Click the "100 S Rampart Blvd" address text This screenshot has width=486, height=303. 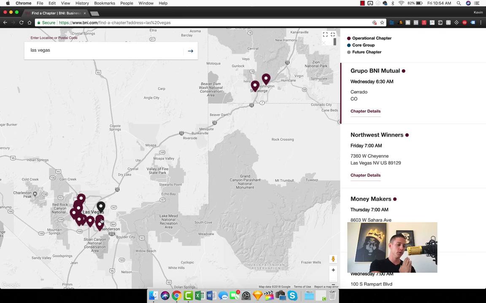[371, 284]
